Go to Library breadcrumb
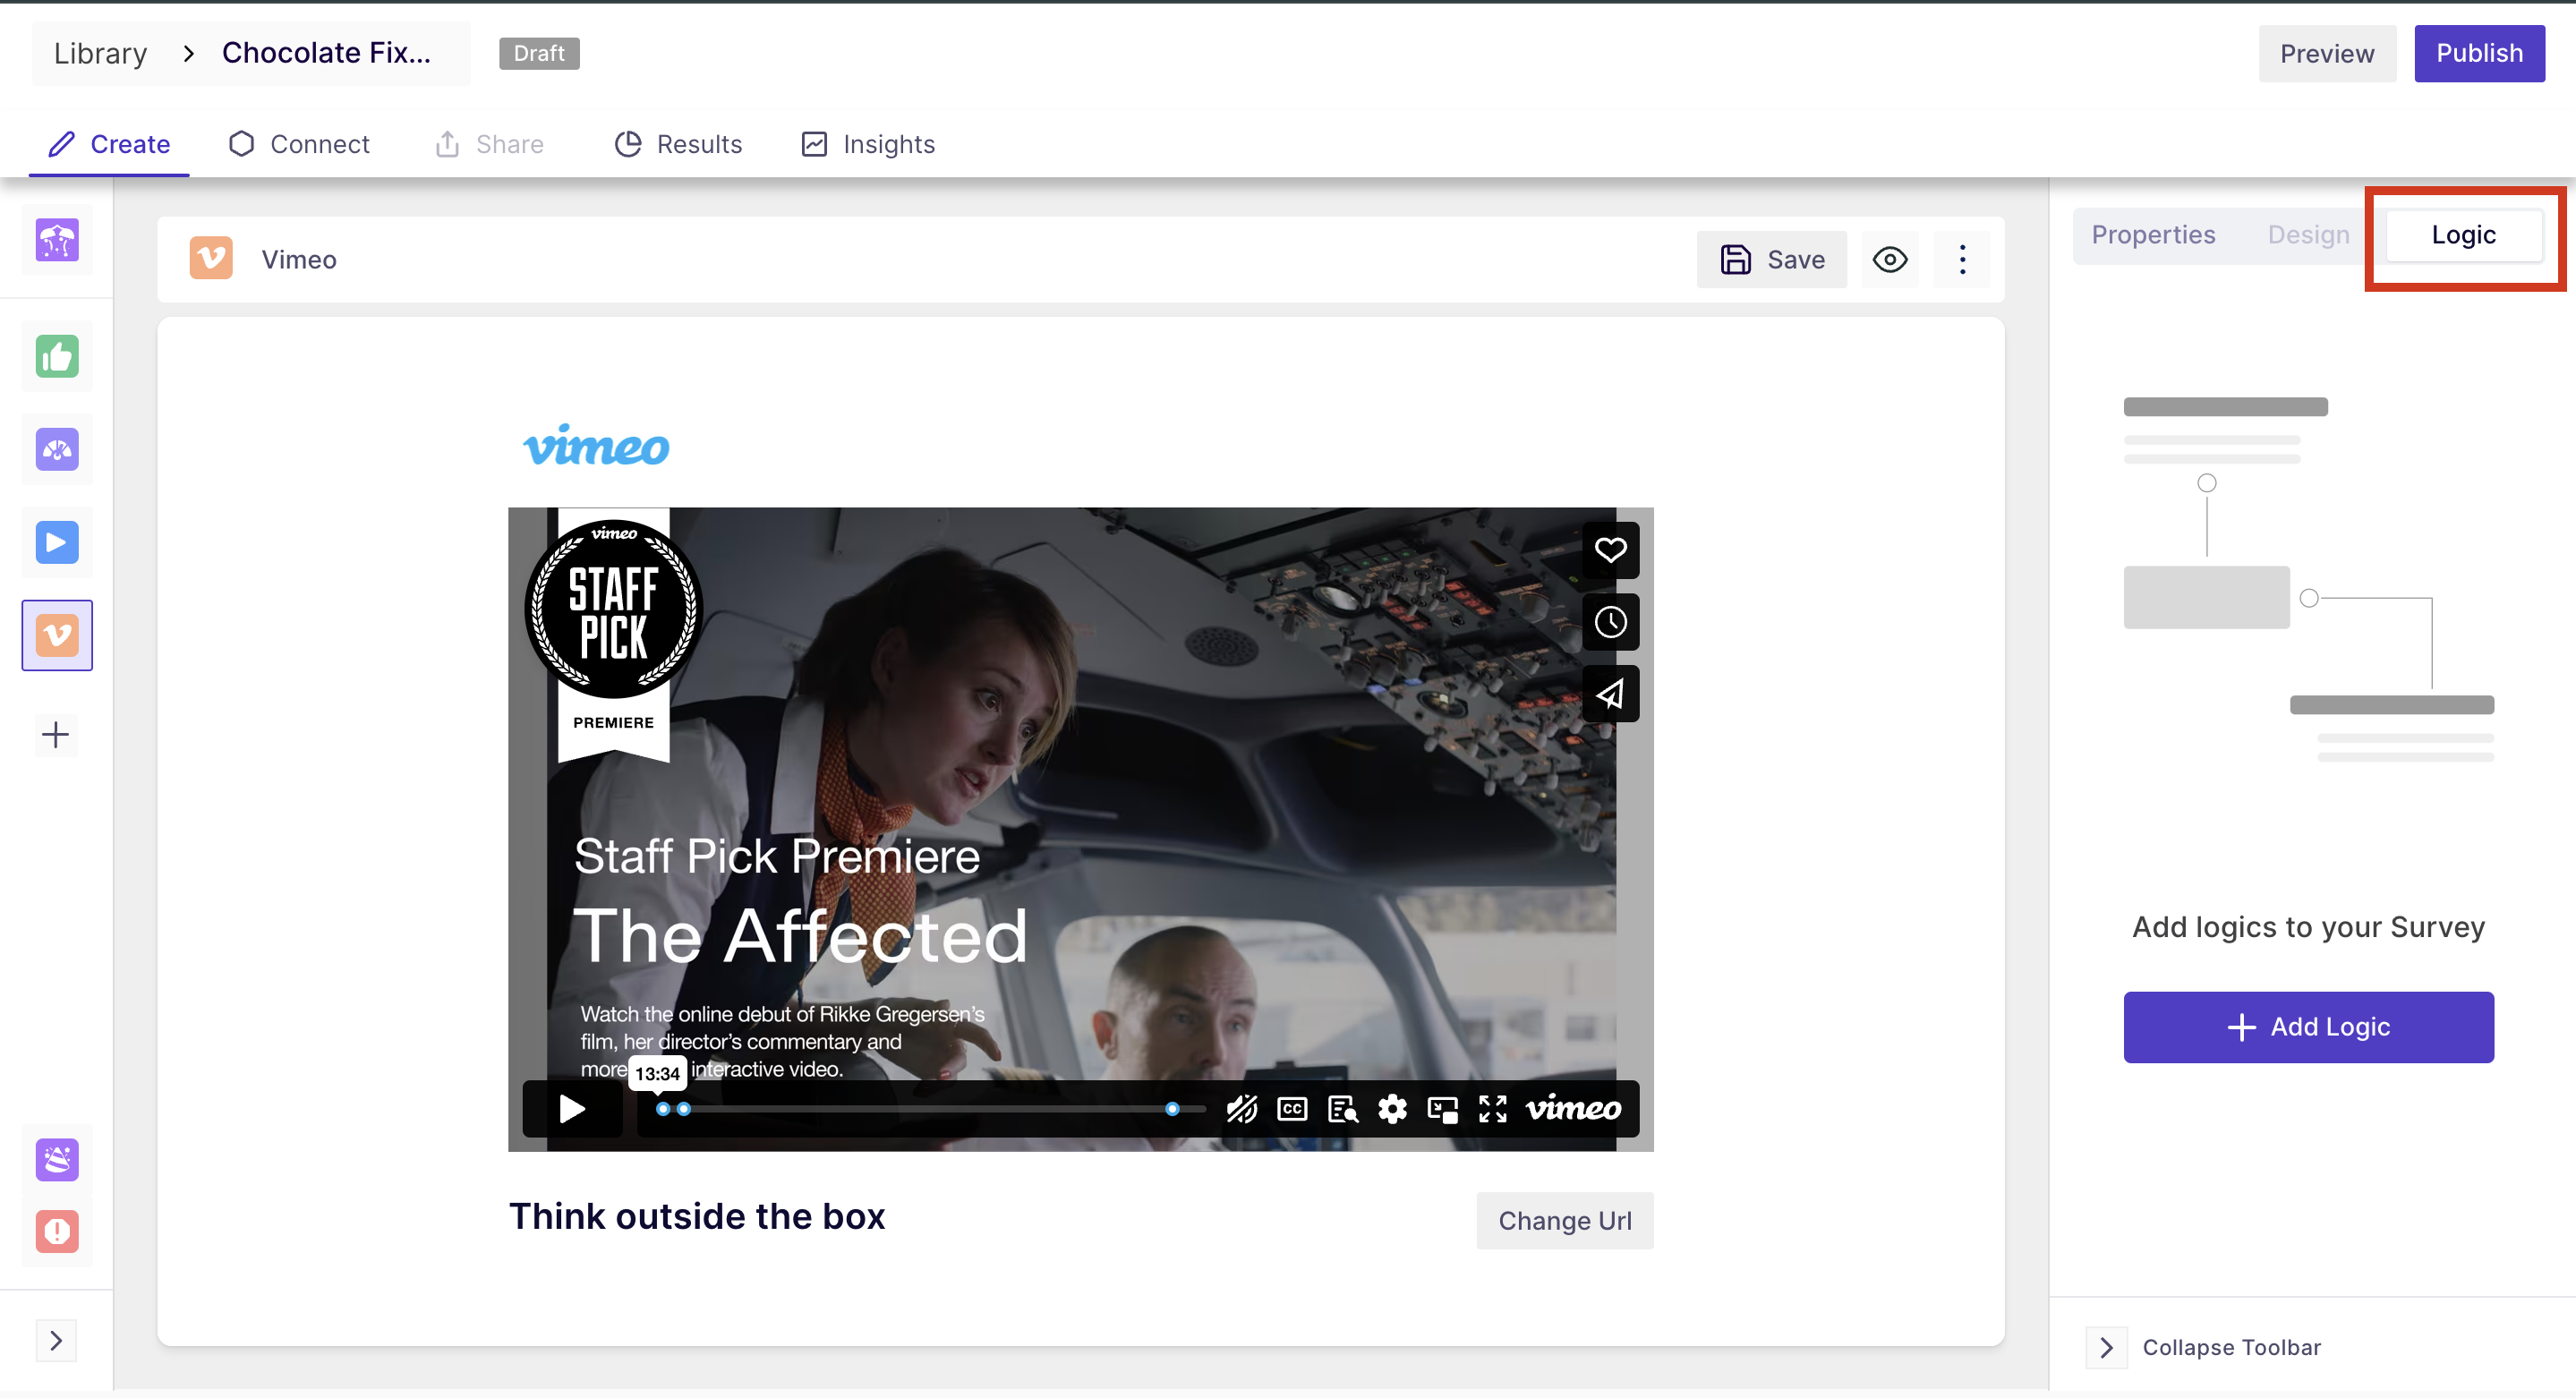The width and height of the screenshot is (2576, 1398). click(x=100, y=53)
